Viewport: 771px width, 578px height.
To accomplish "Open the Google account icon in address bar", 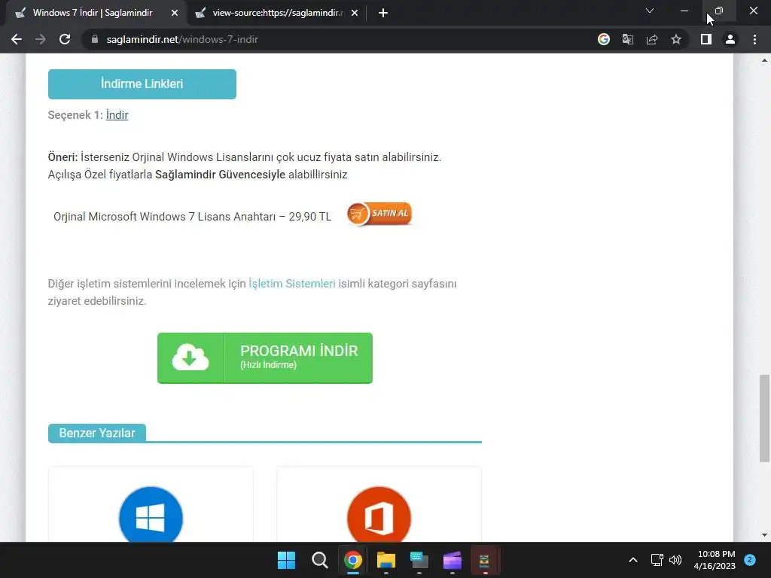I will coord(604,39).
